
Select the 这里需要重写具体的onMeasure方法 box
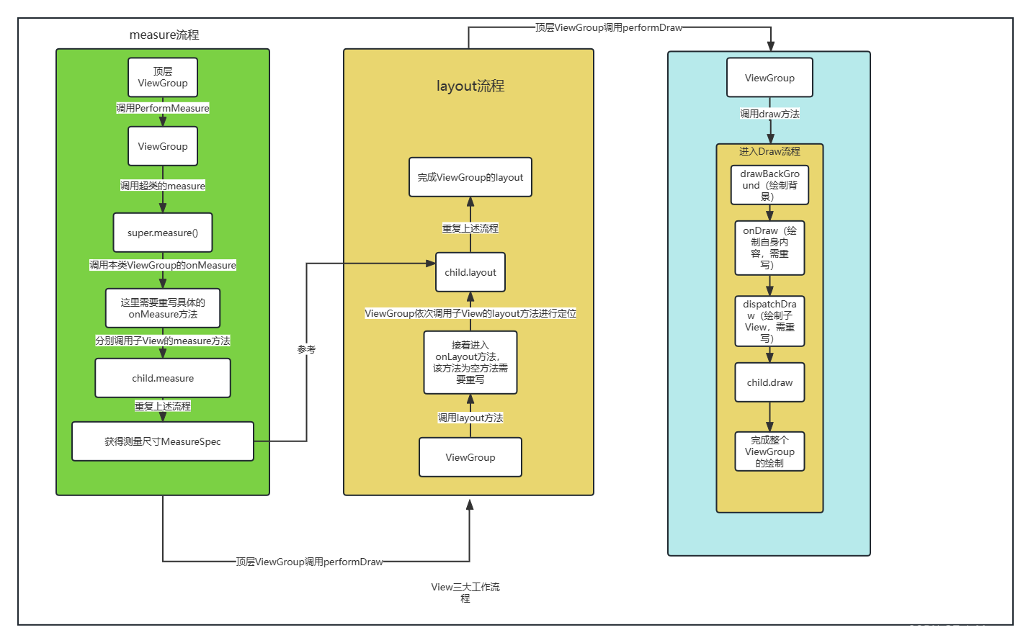pyautogui.click(x=163, y=308)
